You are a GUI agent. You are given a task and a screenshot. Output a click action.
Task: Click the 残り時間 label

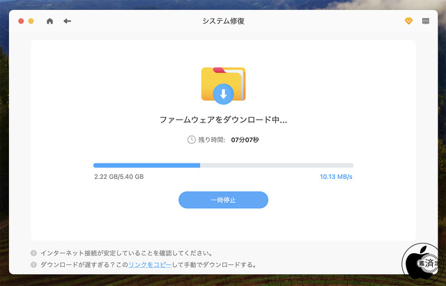212,140
